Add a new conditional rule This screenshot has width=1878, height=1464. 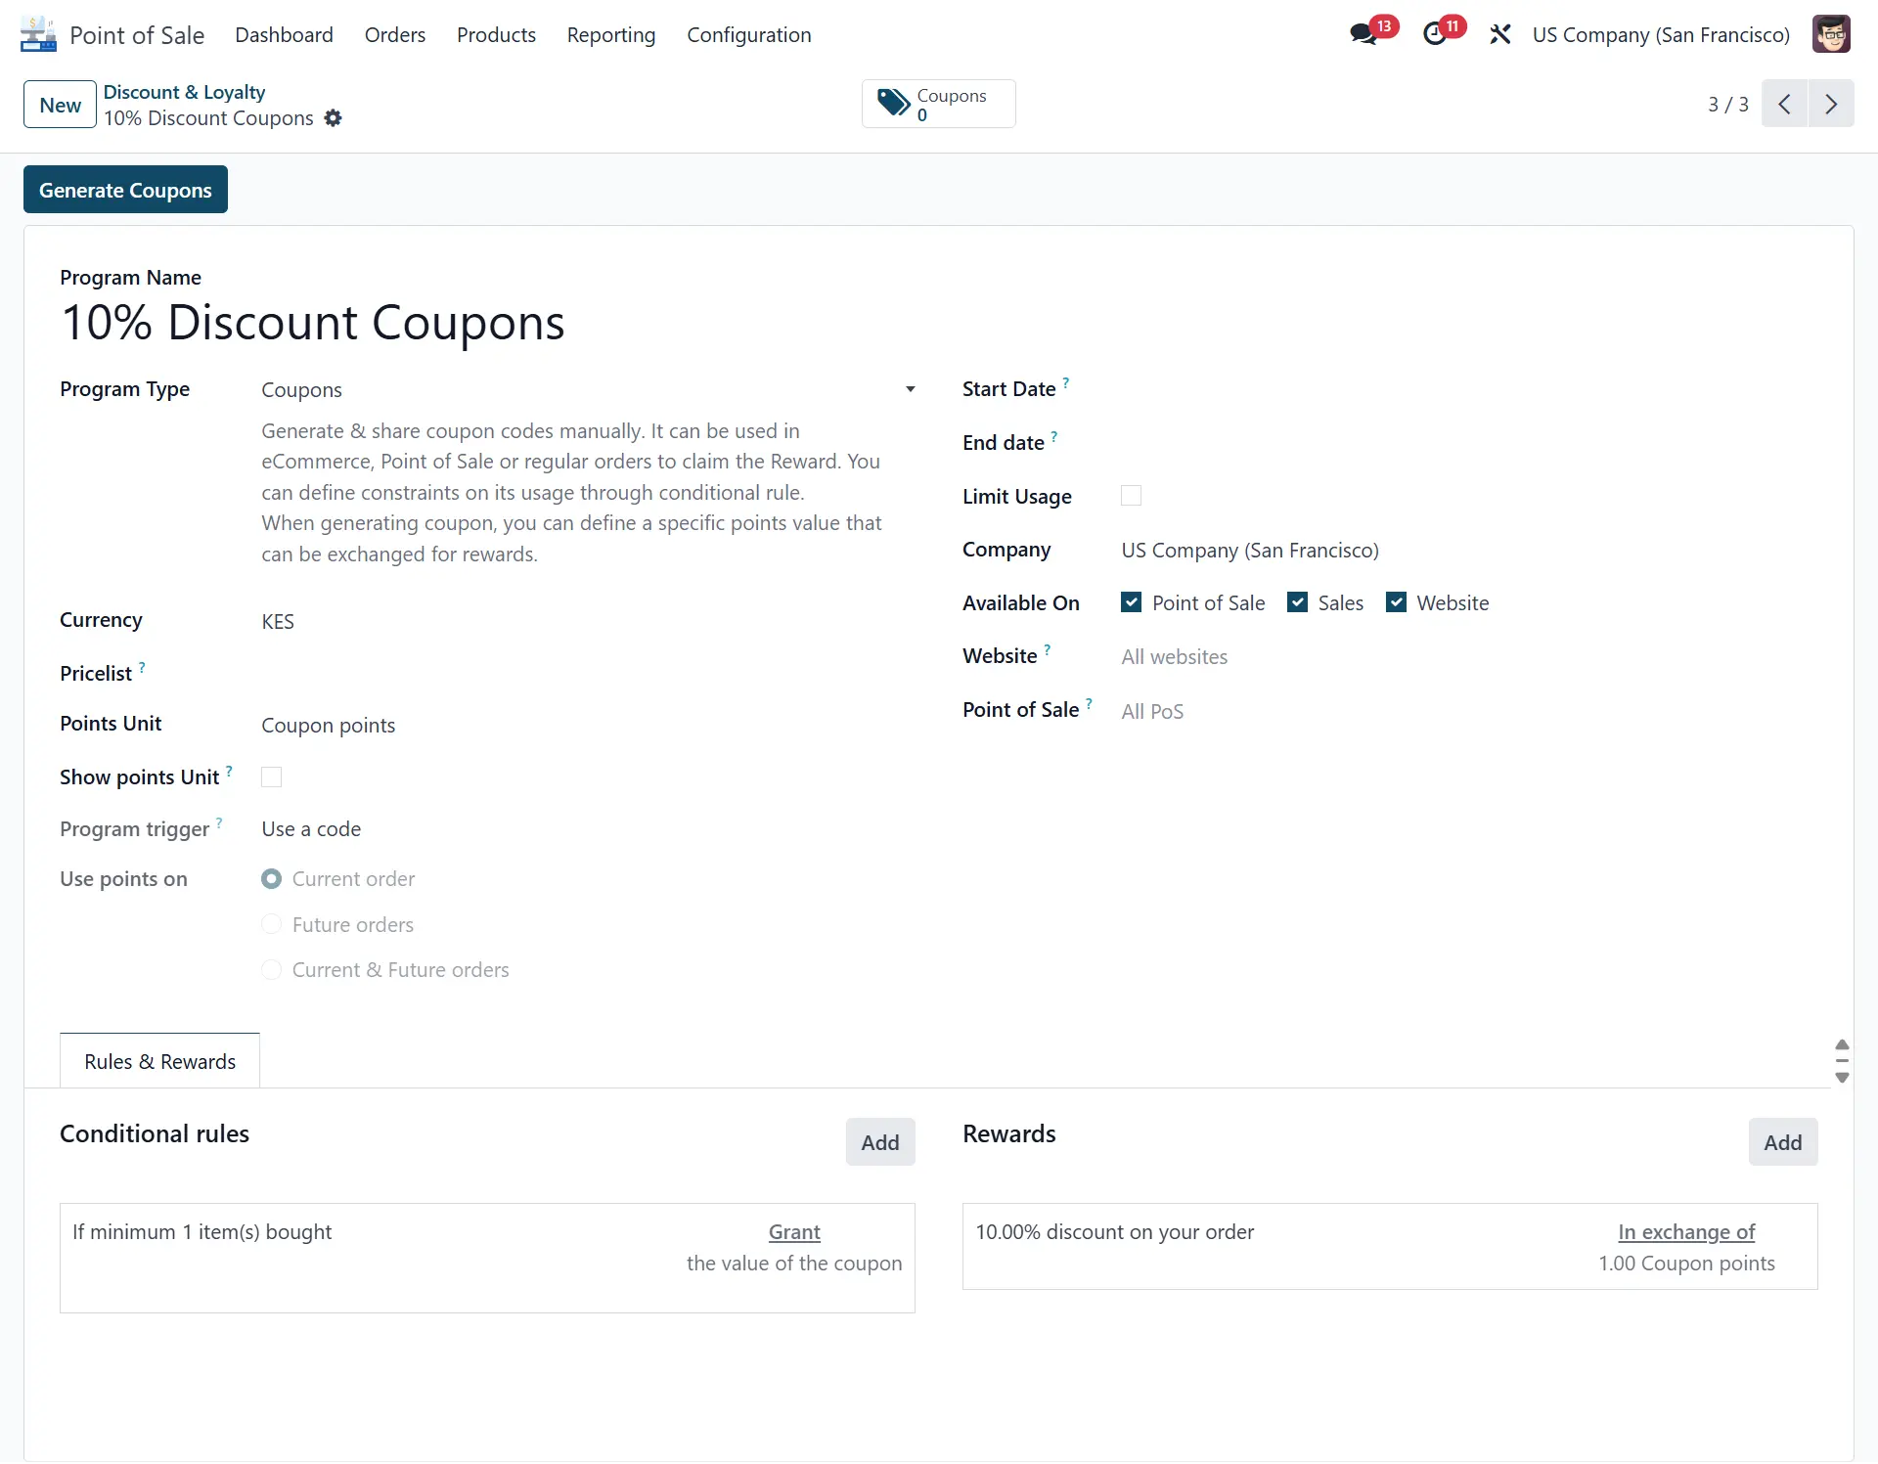(879, 1142)
